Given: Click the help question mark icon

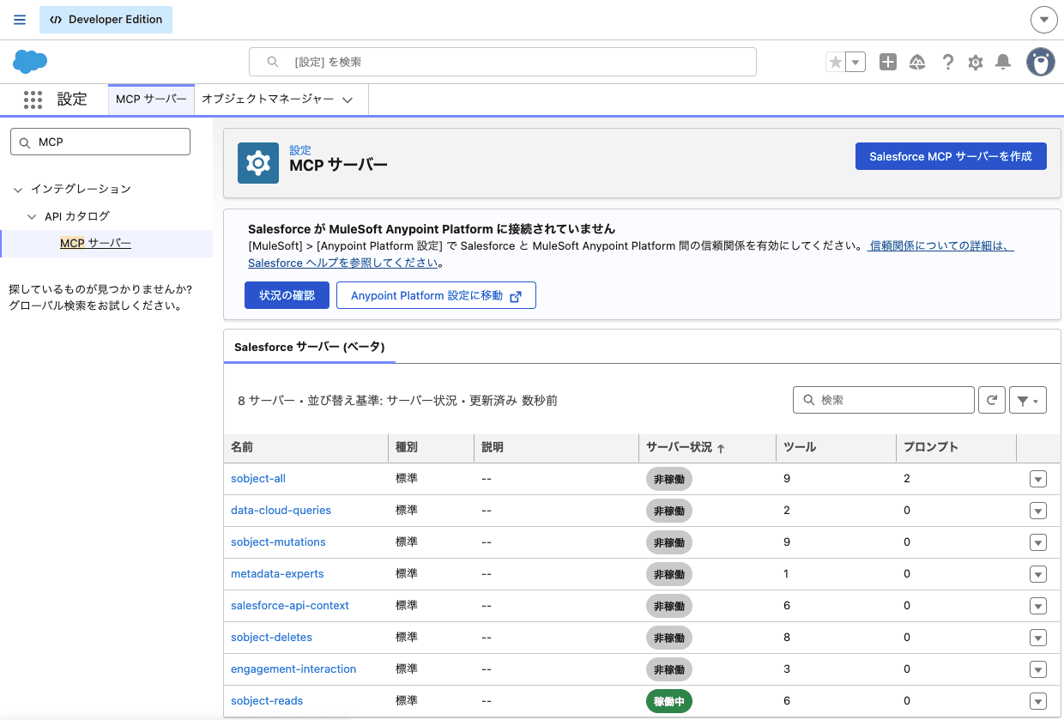Looking at the screenshot, I should point(947,62).
